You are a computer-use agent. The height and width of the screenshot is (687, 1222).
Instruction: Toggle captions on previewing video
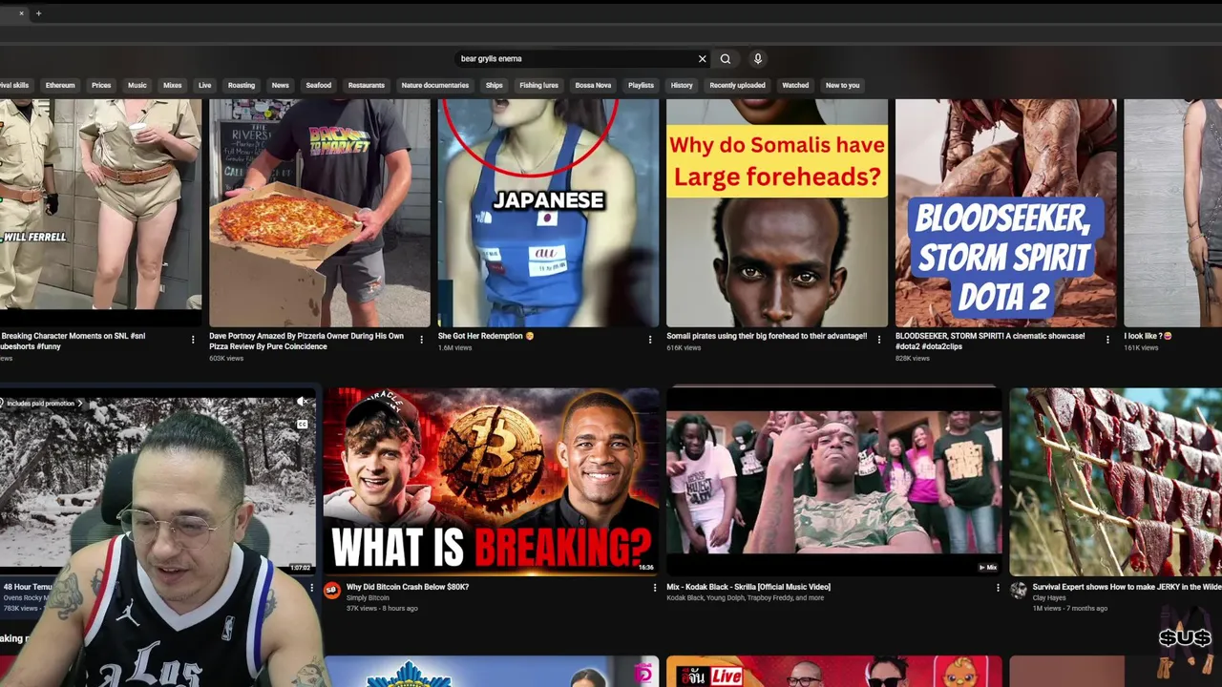[x=303, y=425]
